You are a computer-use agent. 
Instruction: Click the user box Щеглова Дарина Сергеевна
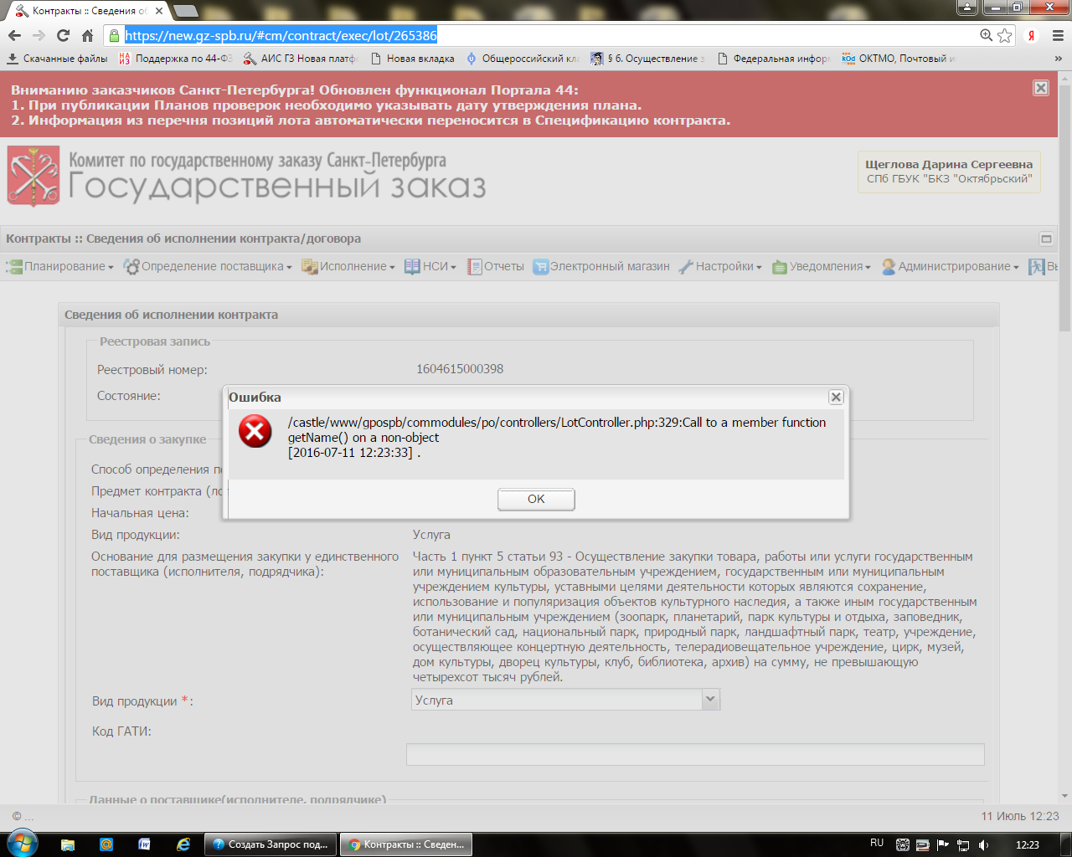[x=949, y=172]
